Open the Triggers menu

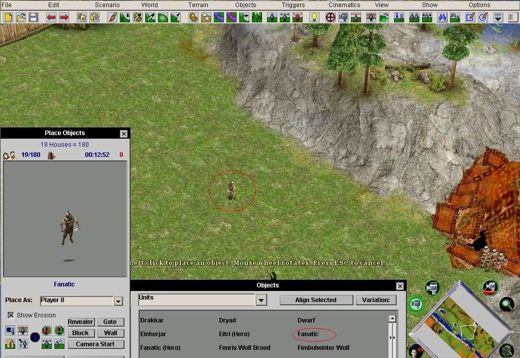(x=294, y=5)
